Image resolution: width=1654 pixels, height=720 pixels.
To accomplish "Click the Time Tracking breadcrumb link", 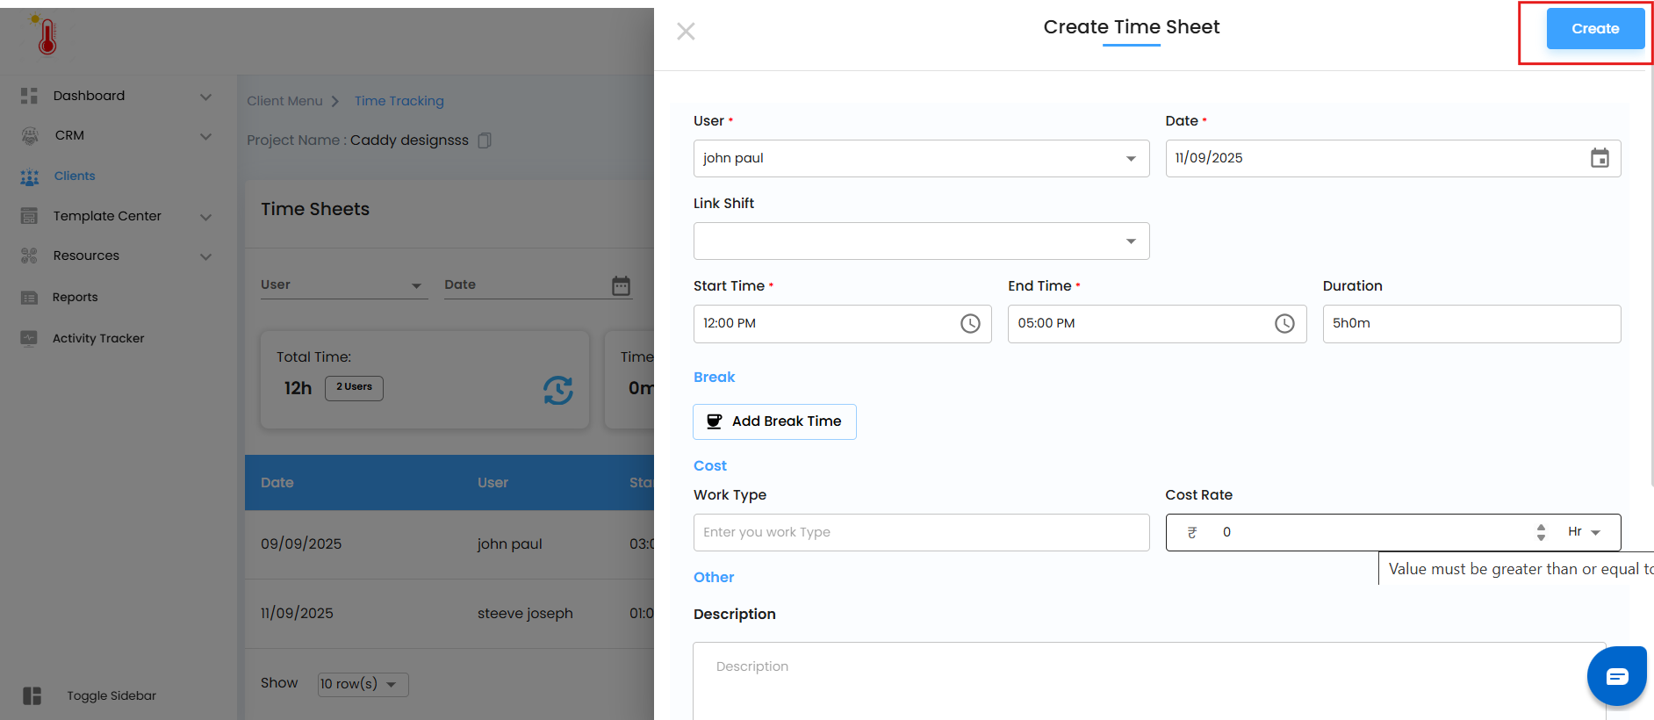I will coord(399,101).
